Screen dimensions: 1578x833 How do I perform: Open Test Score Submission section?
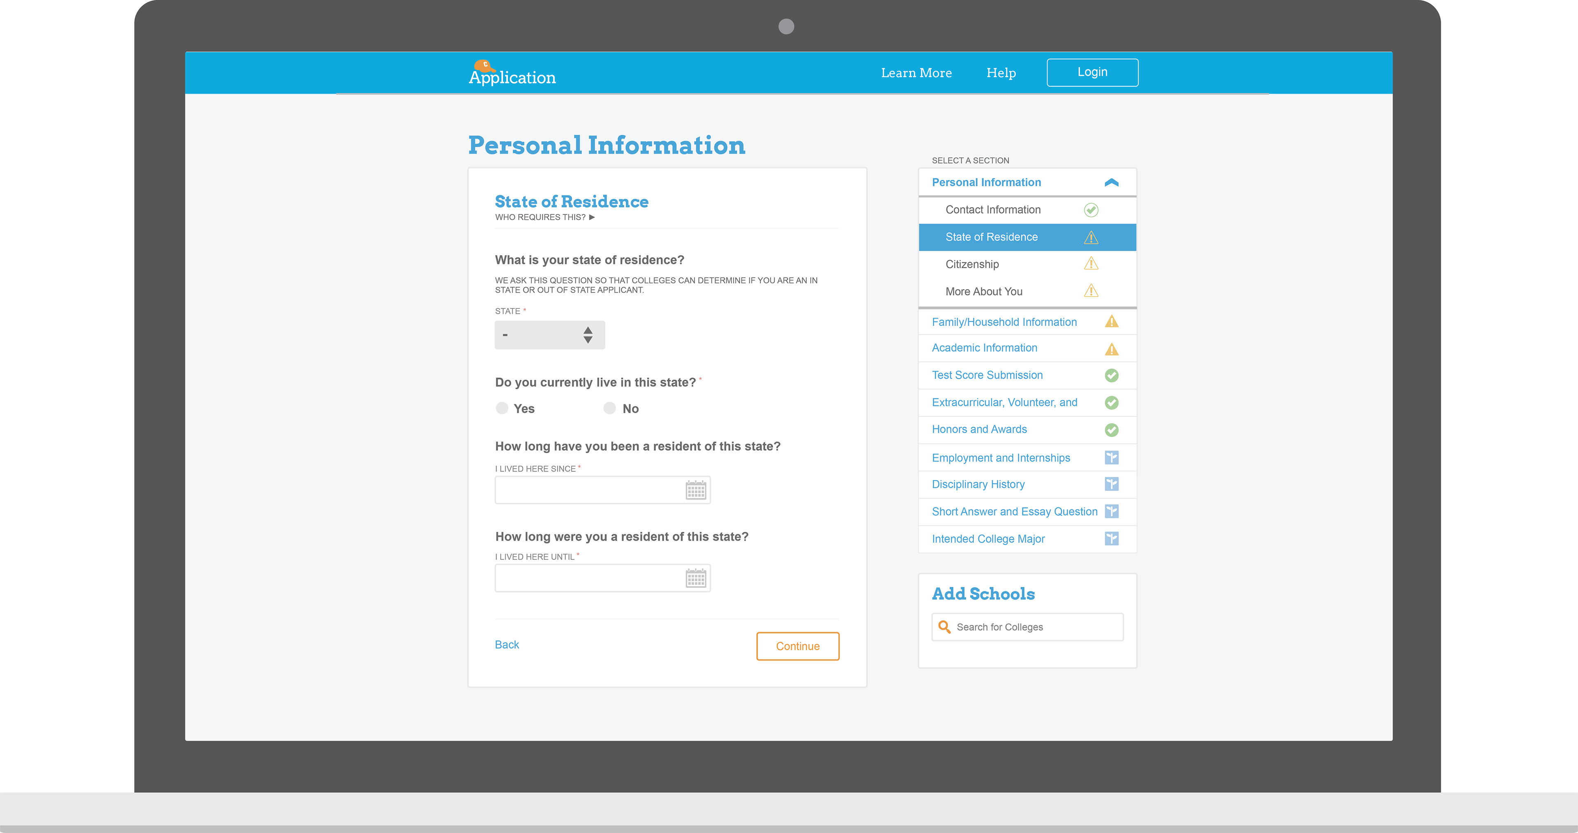click(1027, 375)
